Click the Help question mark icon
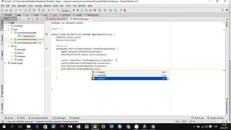 coord(121,10)
